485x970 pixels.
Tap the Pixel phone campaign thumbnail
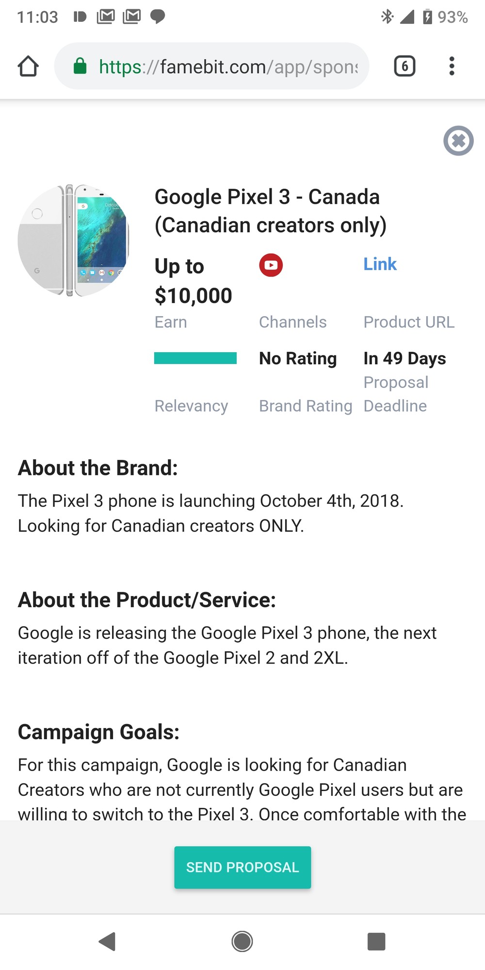pos(74,241)
